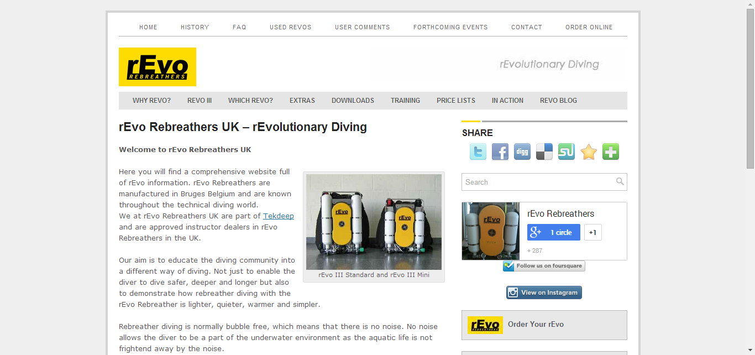755x355 pixels.
Task: Share the page on Delicious
Action: pos(544,152)
